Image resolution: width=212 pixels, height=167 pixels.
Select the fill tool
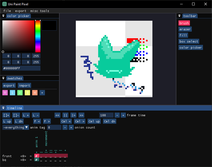pos(183,35)
